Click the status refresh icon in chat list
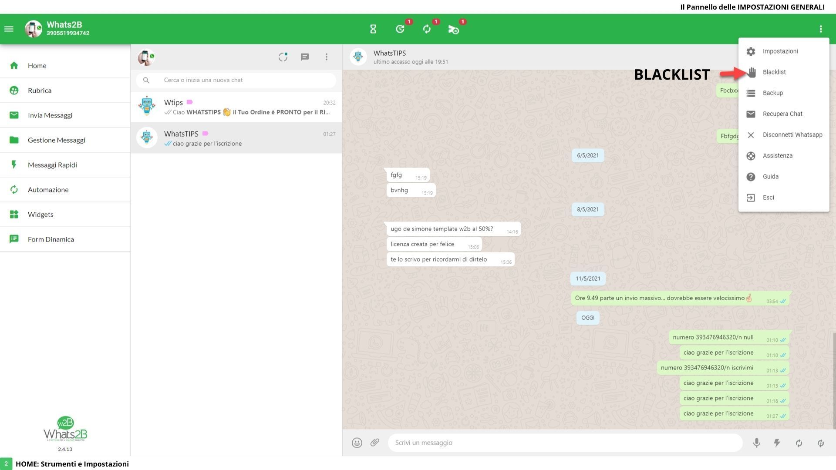This screenshot has height=470, width=836. point(283,57)
